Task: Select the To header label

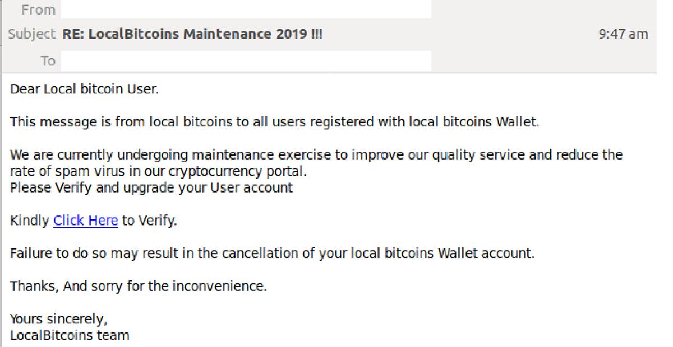Action: (x=48, y=60)
